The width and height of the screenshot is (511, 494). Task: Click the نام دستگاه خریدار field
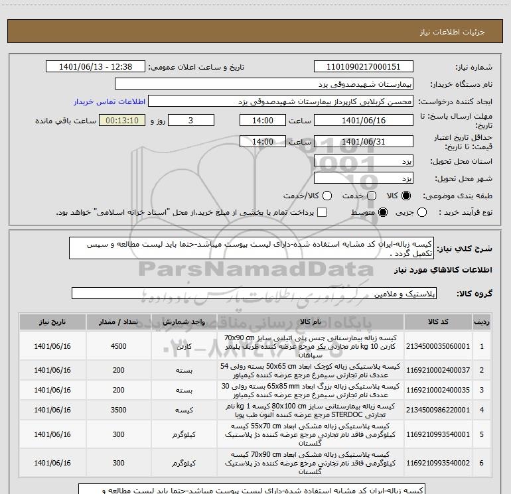point(263,84)
